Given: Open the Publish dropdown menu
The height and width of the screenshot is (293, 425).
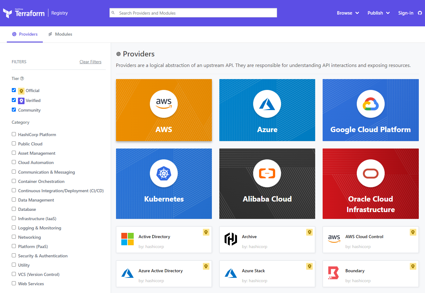Looking at the screenshot, I should 378,13.
